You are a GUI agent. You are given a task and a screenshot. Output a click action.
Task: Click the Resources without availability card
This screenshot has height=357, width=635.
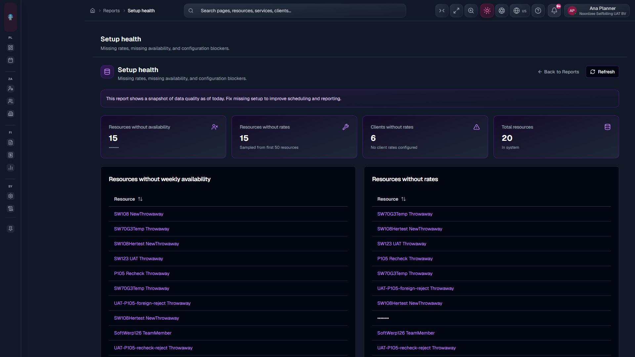pos(163,137)
